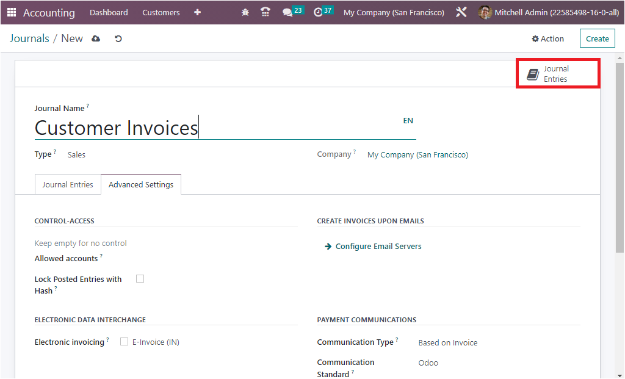Enable E-Invoice (IN) checkbox
The height and width of the screenshot is (379, 625).
pos(125,342)
